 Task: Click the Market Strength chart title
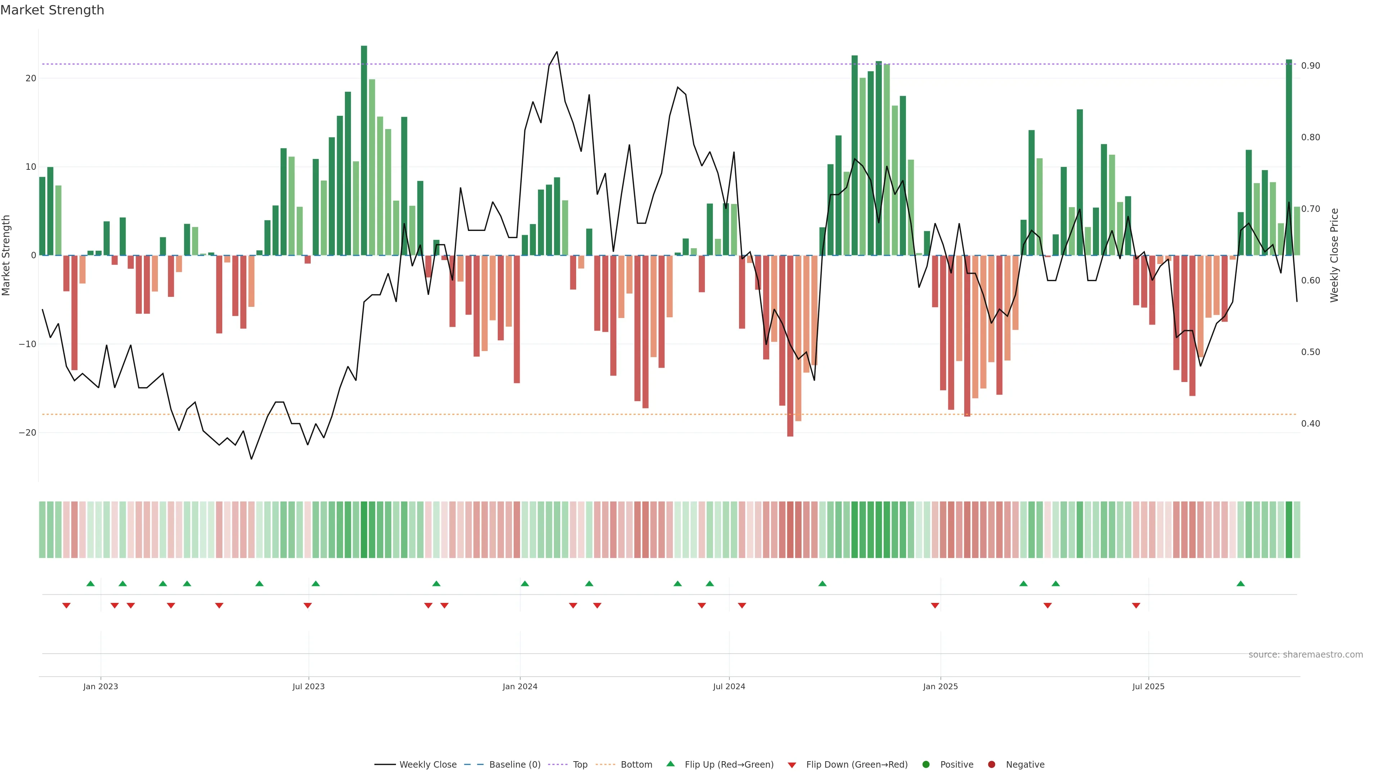53,10
